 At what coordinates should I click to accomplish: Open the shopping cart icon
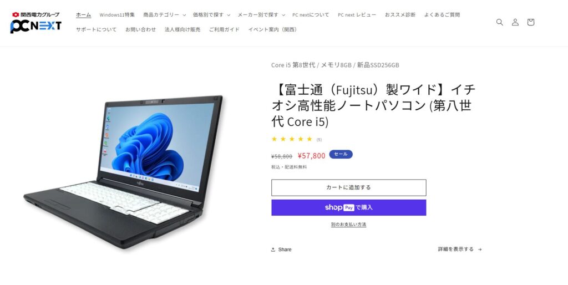pos(531,22)
